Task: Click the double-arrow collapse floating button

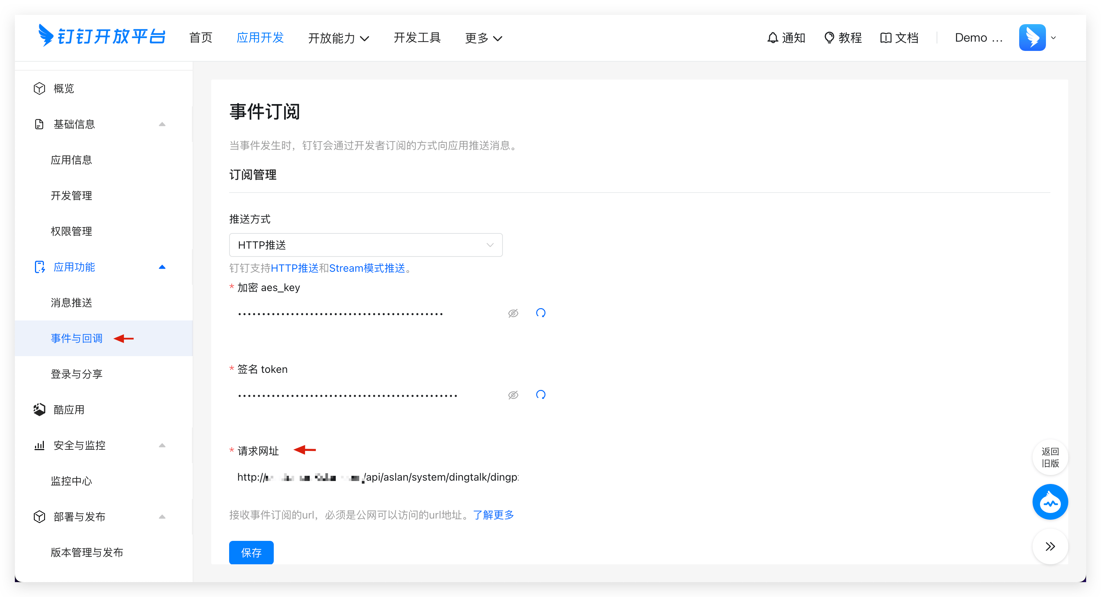Action: [1050, 546]
